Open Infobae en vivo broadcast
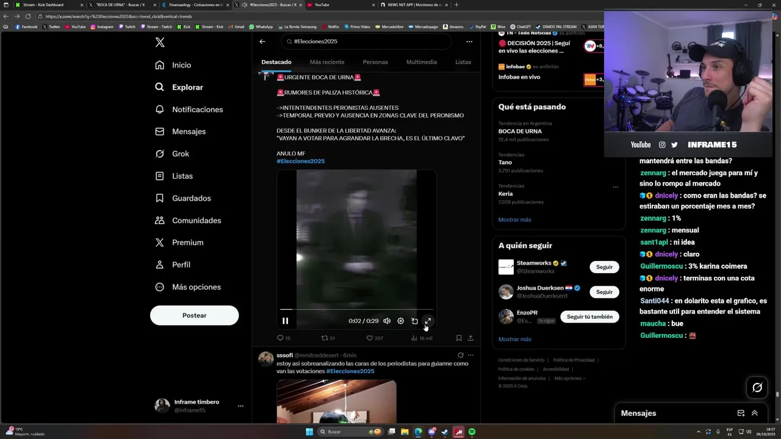Screen dimensions: 781x439 [x=519, y=77]
